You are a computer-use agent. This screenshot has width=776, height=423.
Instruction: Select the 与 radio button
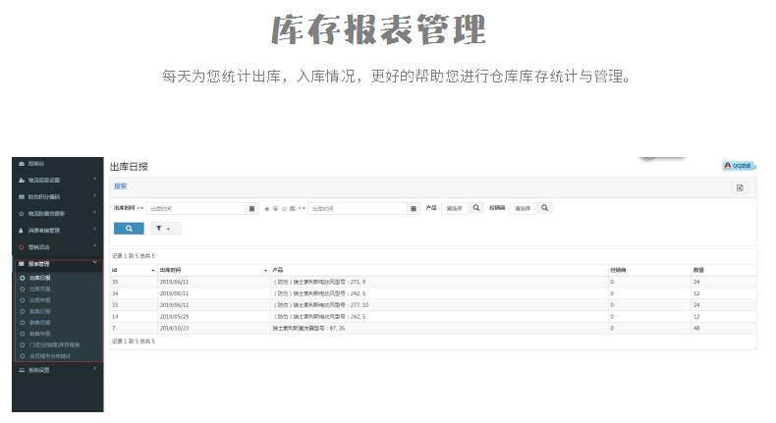coord(267,209)
